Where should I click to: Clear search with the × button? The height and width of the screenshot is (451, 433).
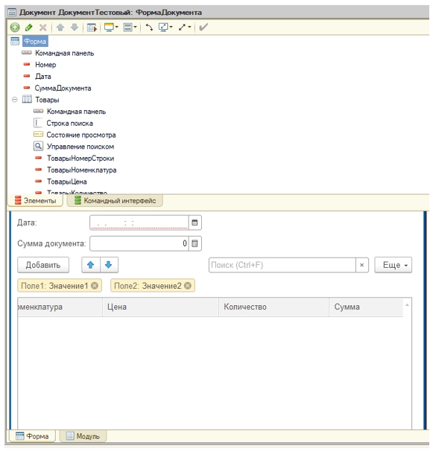pyautogui.click(x=362, y=265)
